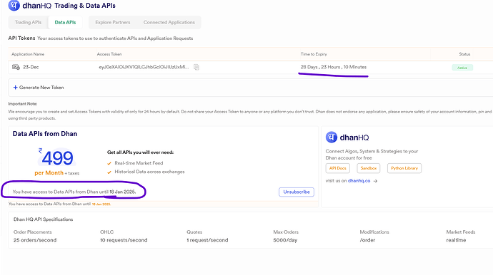Screen dimensions: 493x275
Task: Click the '10 requests/second' OHLC value
Action: [124, 240]
